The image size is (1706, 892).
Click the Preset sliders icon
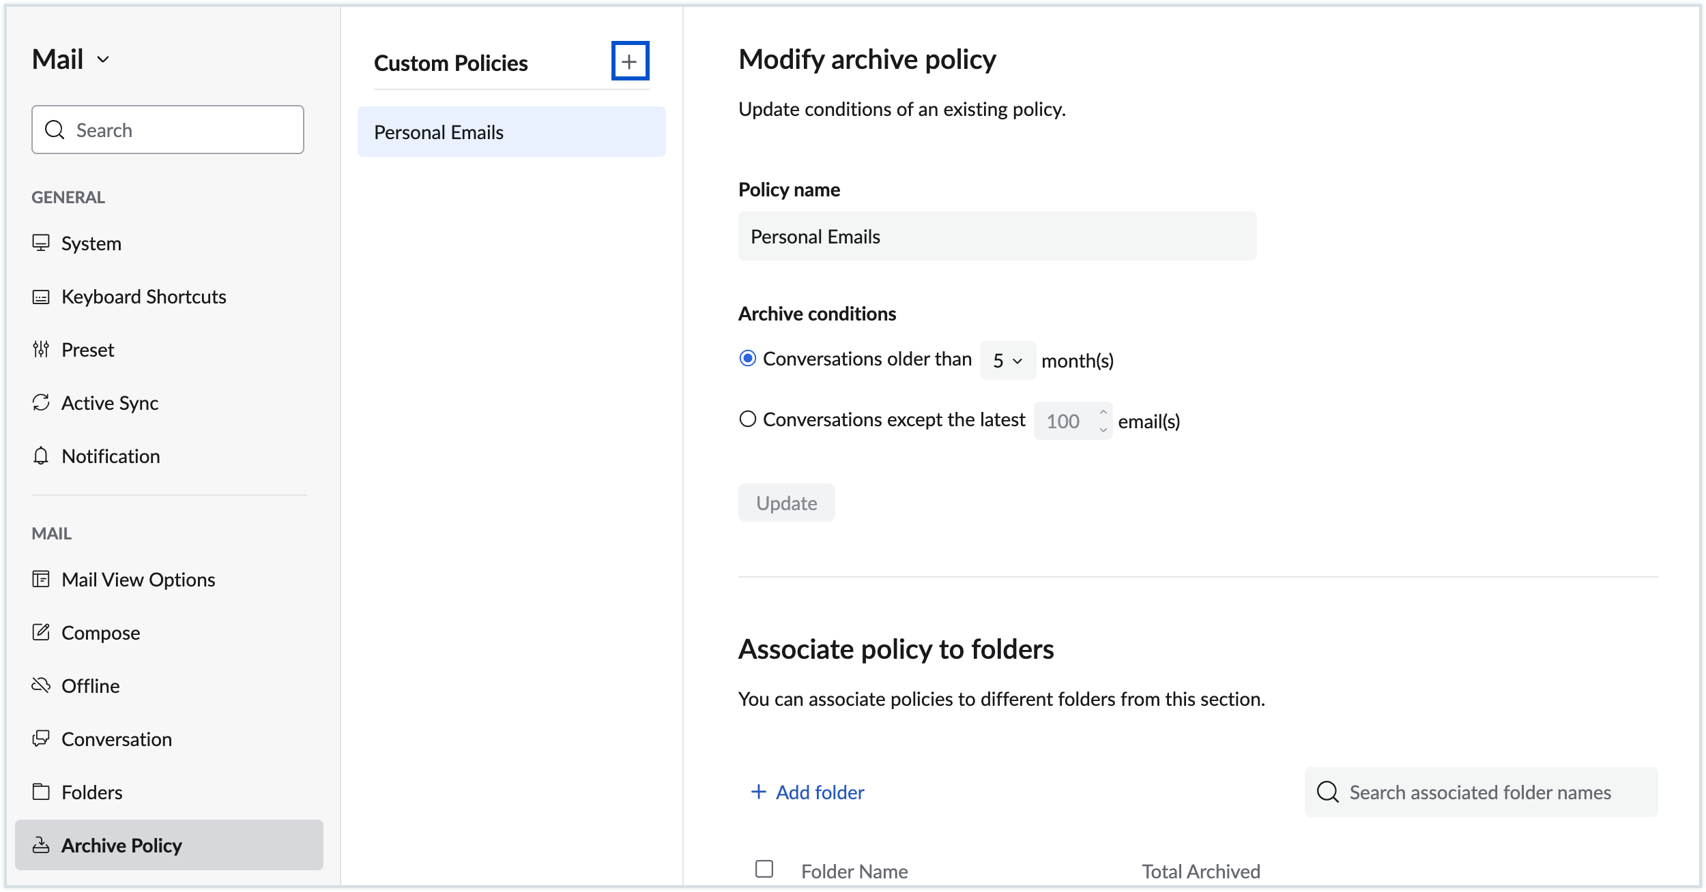(41, 349)
